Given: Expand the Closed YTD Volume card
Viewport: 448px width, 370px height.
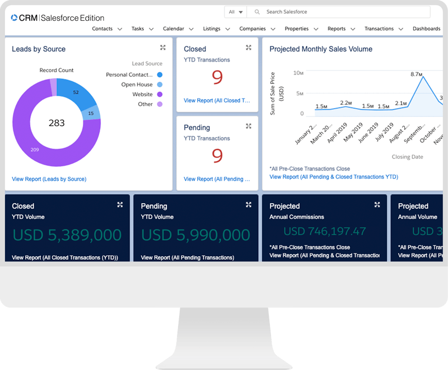Looking at the screenshot, I should pyautogui.click(x=120, y=204).
